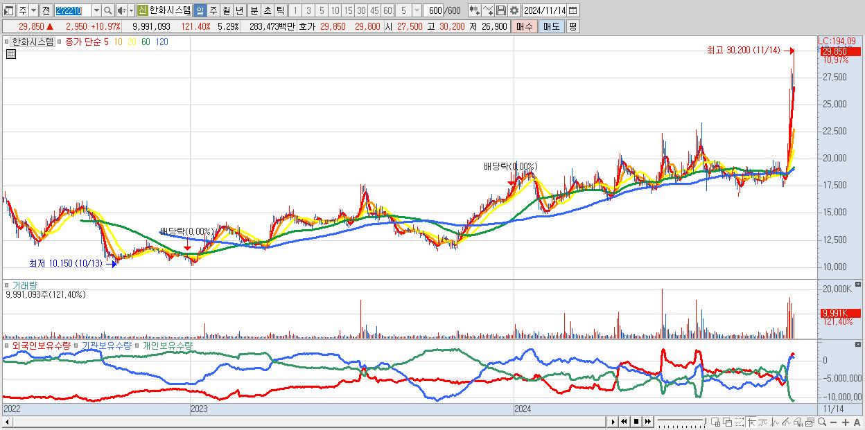This screenshot has height=430, width=865.
Task: Select the monthly '월' period toggle
Action: 226,10
